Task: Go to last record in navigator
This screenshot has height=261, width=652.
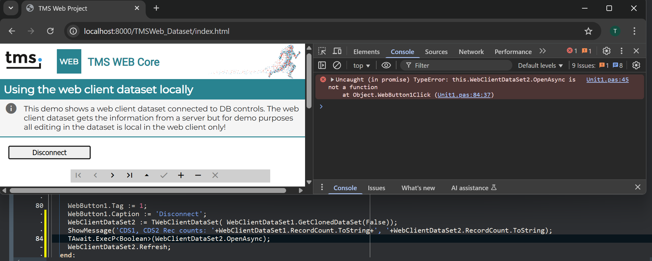Action: tap(130, 175)
